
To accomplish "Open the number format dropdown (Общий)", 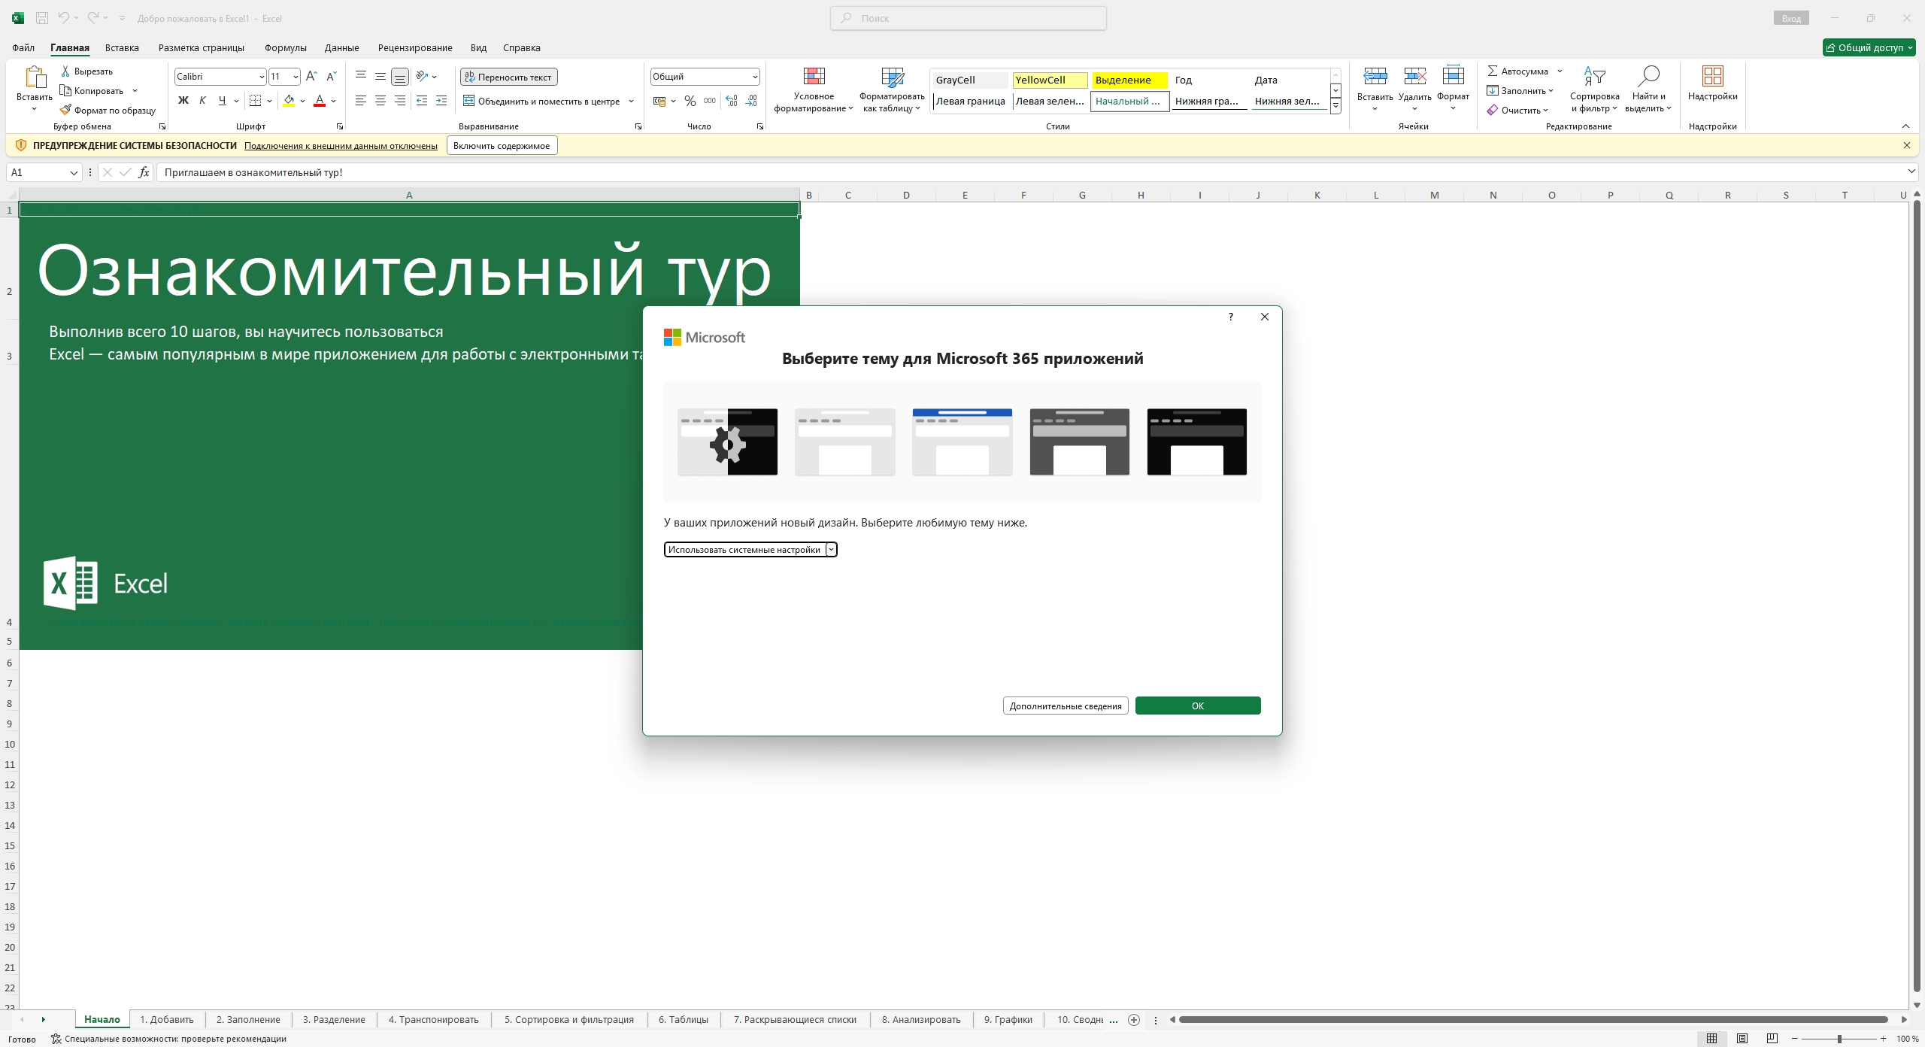I will click(x=754, y=77).
